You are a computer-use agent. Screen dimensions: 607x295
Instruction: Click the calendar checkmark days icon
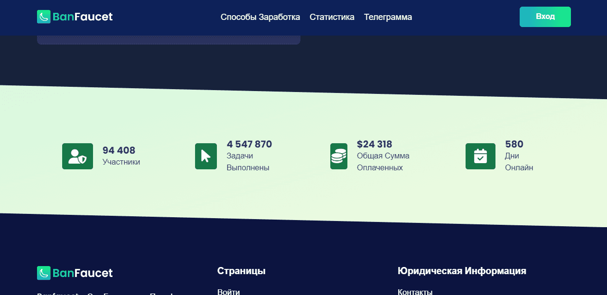pyautogui.click(x=480, y=156)
